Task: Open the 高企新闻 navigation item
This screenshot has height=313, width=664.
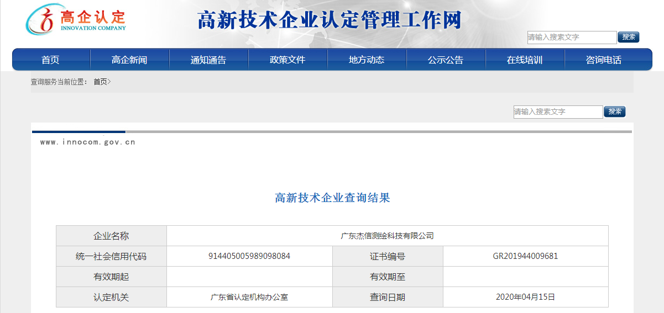Action: (x=129, y=60)
